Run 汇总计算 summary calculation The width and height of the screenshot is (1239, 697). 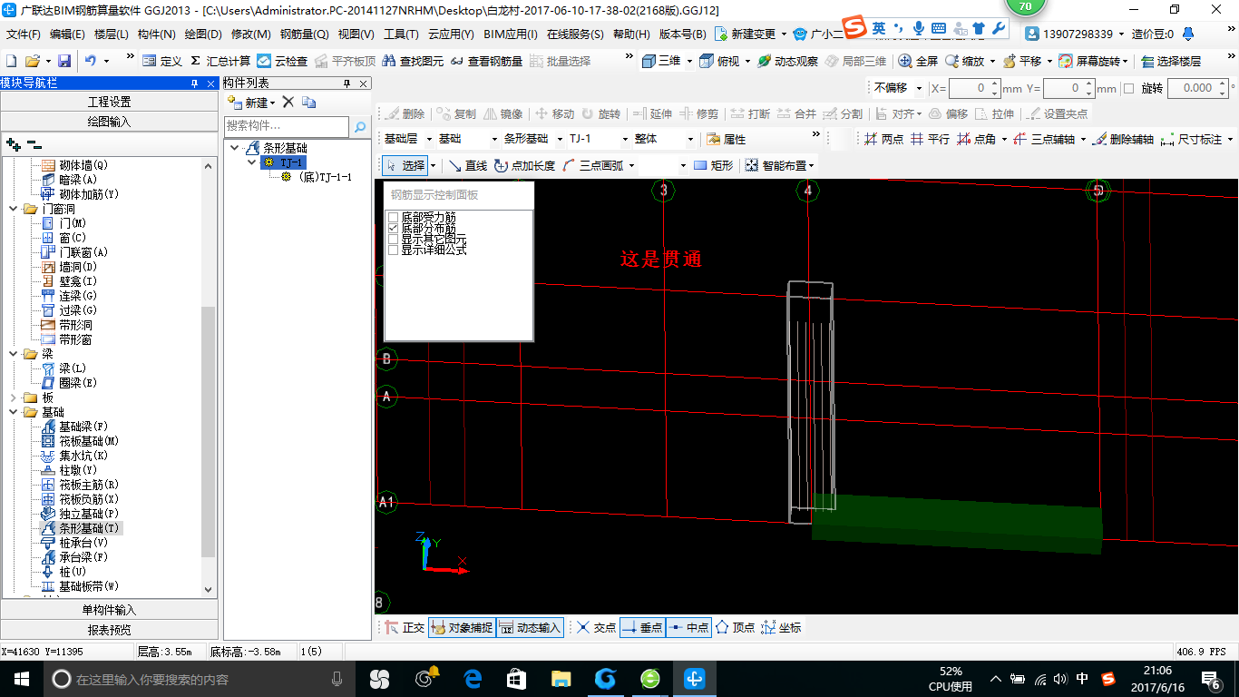(220, 61)
